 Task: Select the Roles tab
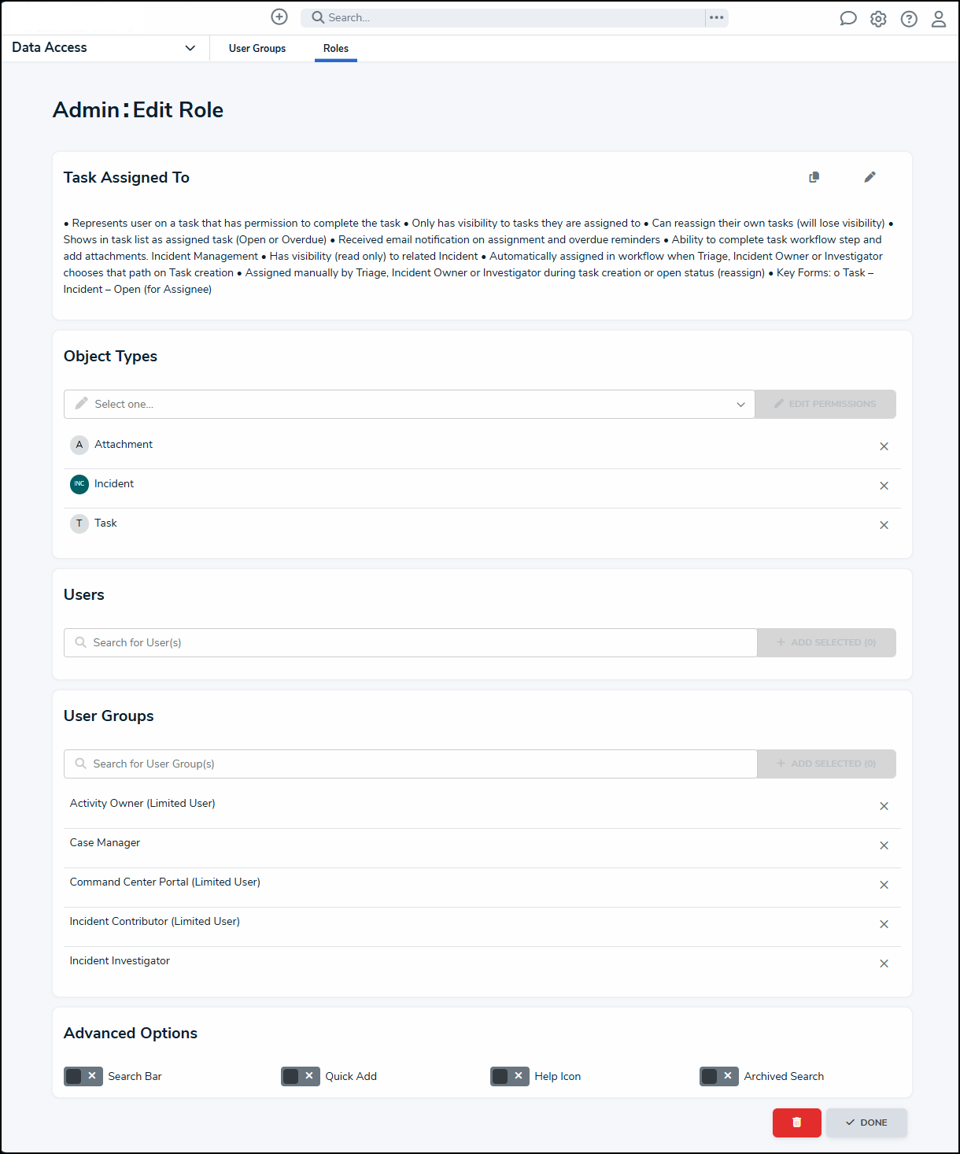click(x=336, y=48)
